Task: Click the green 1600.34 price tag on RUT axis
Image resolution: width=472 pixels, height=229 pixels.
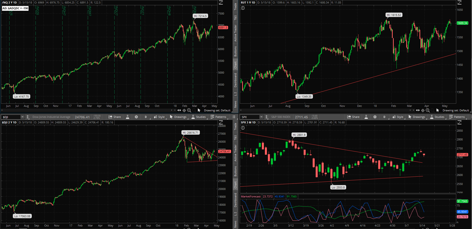Action: [x=462, y=23]
